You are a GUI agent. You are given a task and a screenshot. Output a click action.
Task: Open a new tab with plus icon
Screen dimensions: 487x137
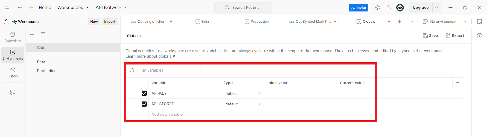click(x=399, y=22)
